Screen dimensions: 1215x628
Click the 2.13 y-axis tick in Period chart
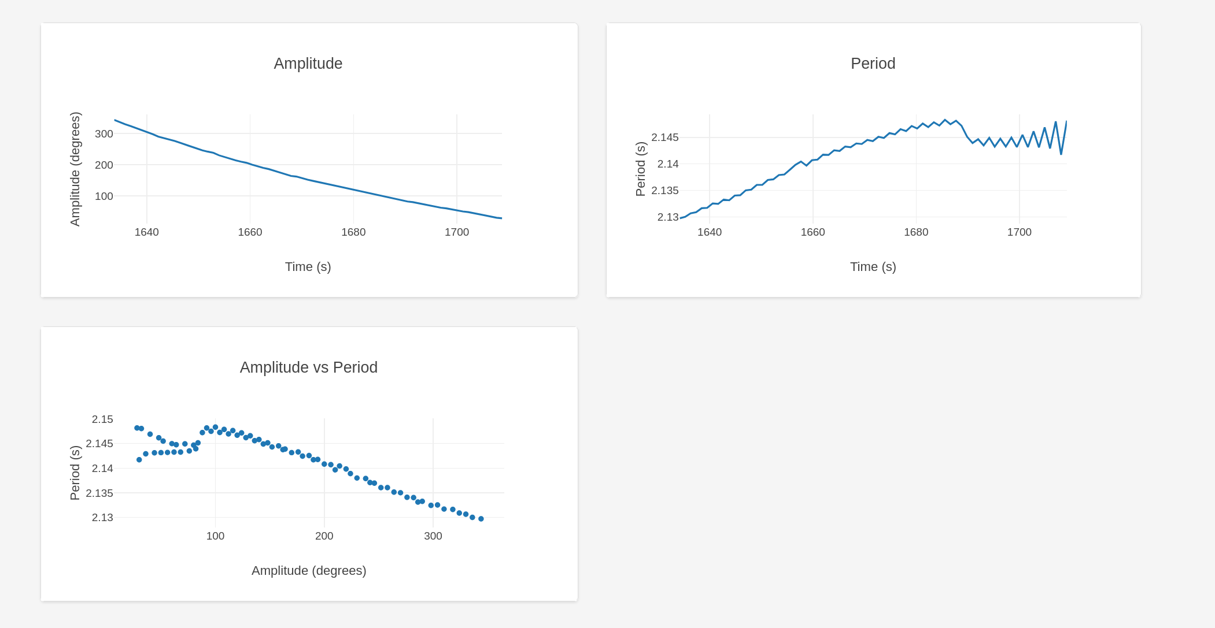tap(668, 217)
